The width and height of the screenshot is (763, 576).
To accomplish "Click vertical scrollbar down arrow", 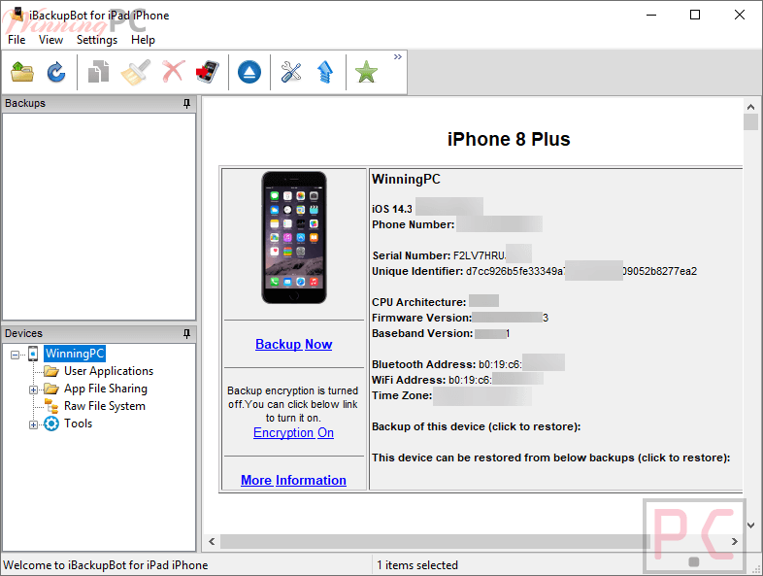I will point(750,525).
